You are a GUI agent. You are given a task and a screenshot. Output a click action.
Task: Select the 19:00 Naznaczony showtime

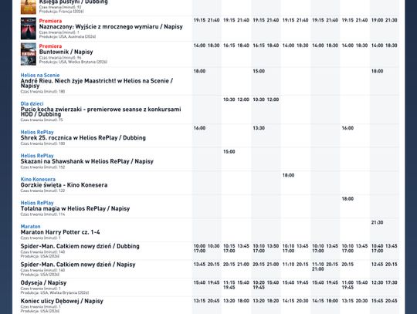click(377, 20)
